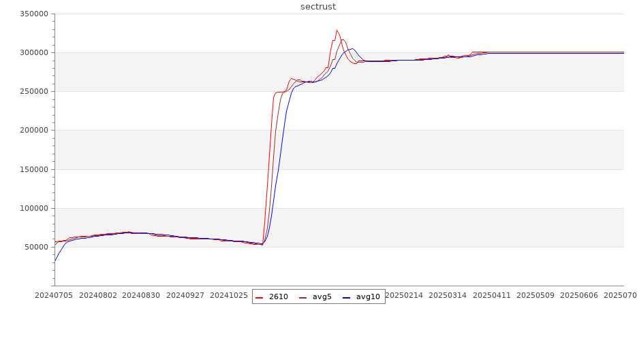Image resolution: width=637 pixels, height=340 pixels.
Task: Click the chart title 'sectrust'
Action: coord(318,7)
